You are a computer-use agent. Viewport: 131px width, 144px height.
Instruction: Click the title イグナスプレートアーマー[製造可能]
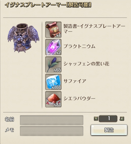click(x=48, y=5)
